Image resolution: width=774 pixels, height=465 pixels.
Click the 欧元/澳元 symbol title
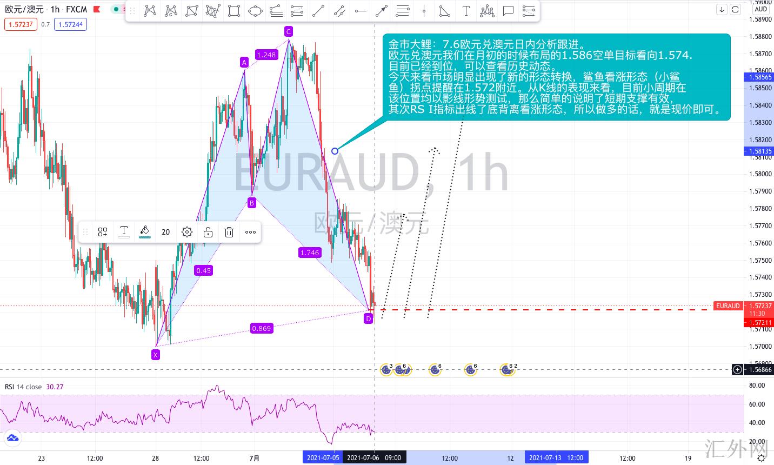point(24,9)
